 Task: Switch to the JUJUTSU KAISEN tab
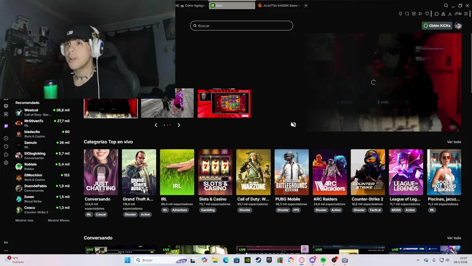[x=279, y=6]
